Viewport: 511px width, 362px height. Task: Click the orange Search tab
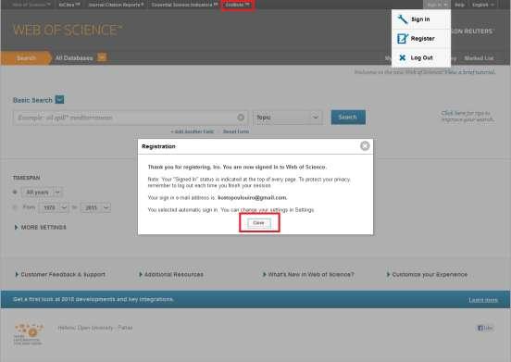(26, 58)
